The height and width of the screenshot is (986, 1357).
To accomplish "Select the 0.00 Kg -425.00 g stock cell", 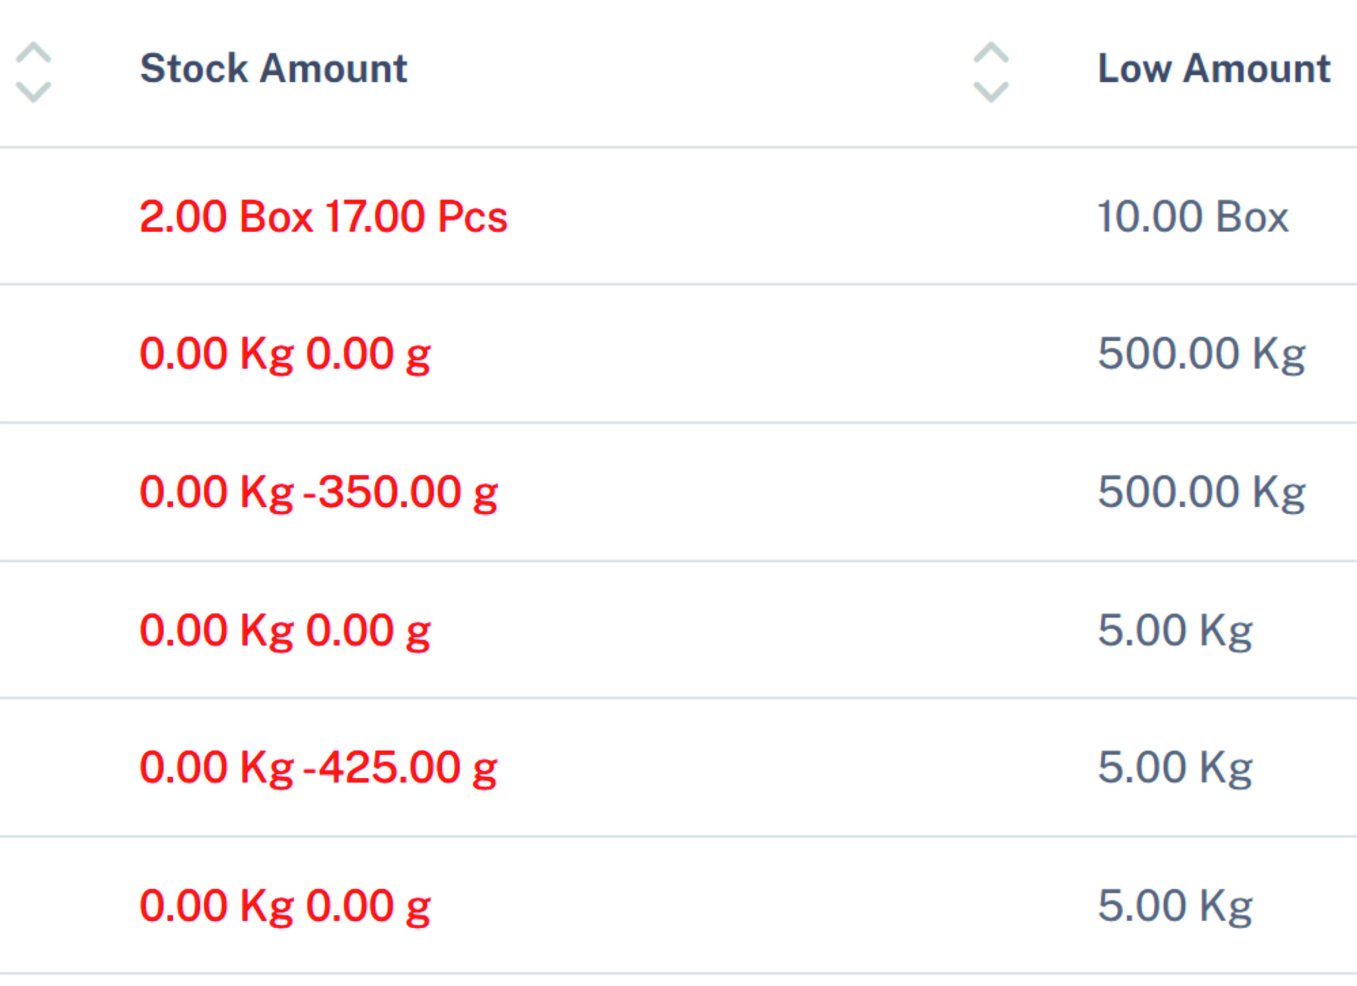I will point(318,768).
